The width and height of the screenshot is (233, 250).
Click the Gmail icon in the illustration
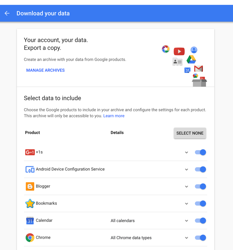pyautogui.click(x=199, y=69)
